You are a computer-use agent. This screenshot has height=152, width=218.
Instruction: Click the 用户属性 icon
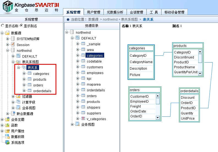point(7,131)
